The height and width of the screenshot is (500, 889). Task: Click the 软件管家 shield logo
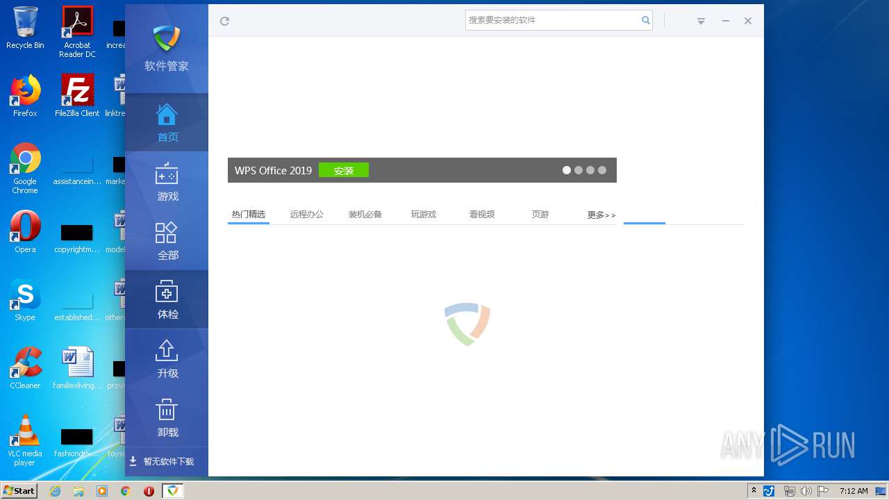click(x=167, y=38)
